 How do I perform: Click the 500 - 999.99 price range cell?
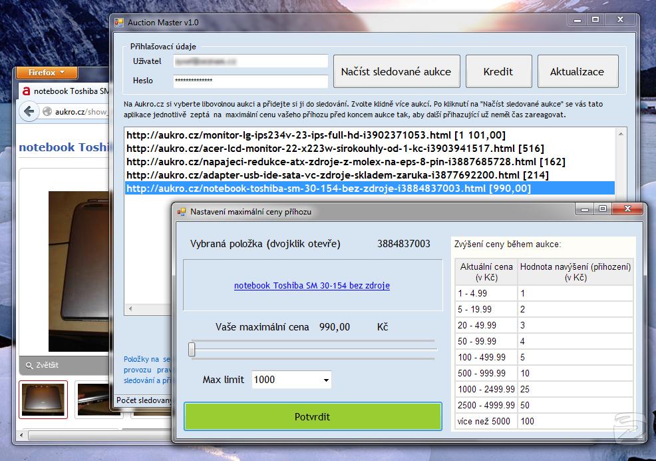[486, 373]
